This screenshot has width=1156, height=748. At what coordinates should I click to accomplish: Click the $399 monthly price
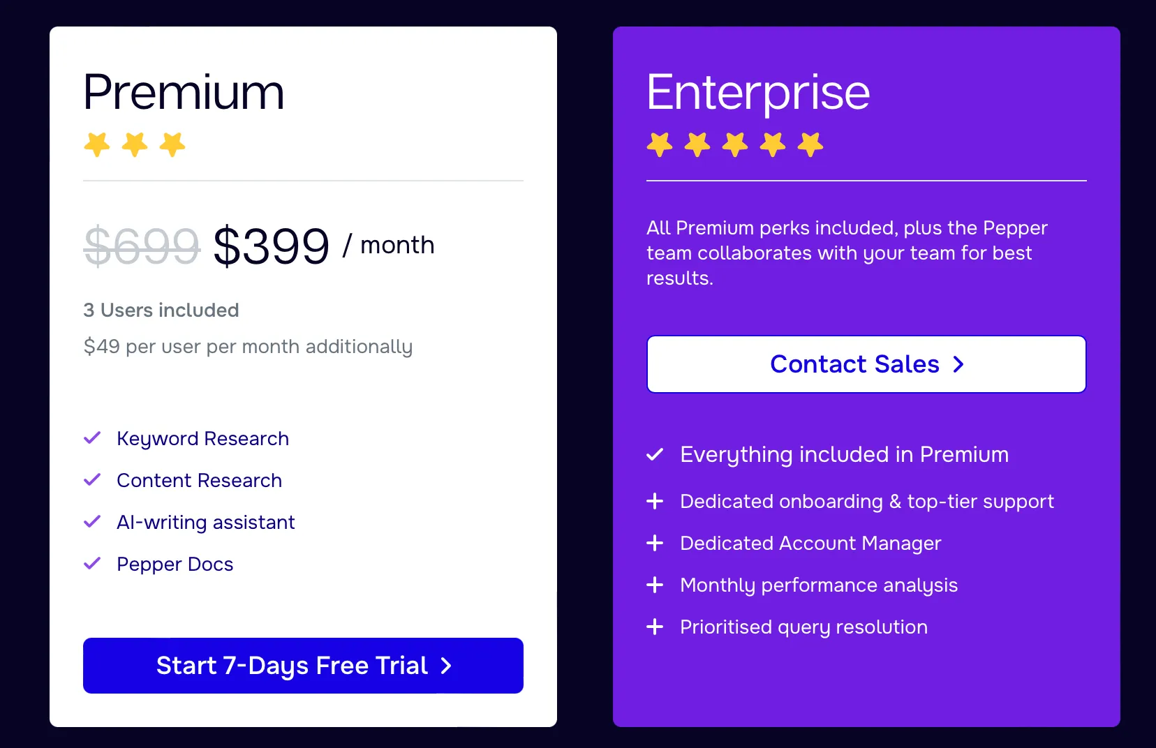[271, 246]
